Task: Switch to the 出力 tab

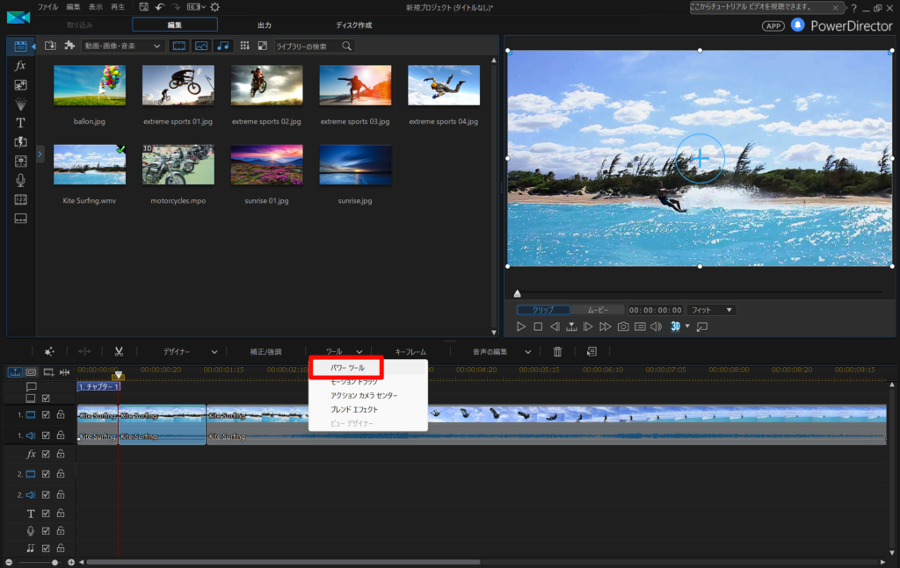Action: click(x=264, y=25)
